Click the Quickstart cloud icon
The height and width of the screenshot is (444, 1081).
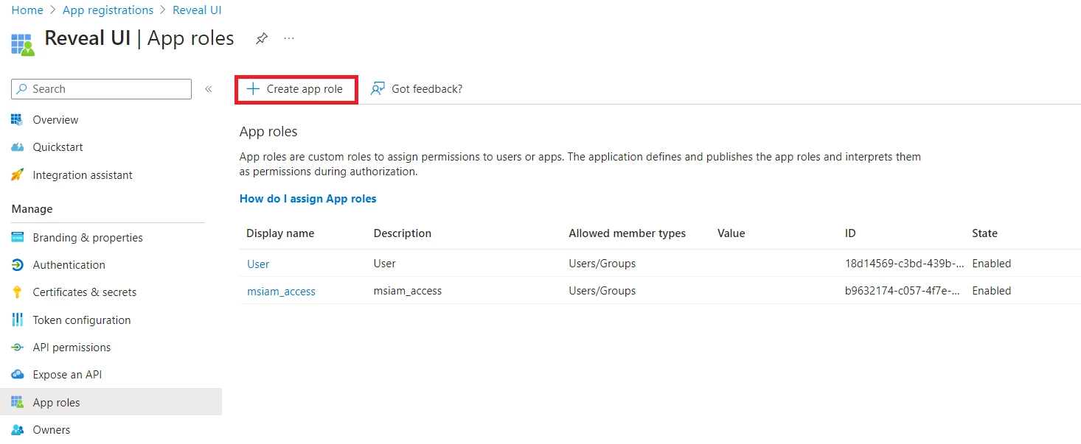[x=18, y=147]
